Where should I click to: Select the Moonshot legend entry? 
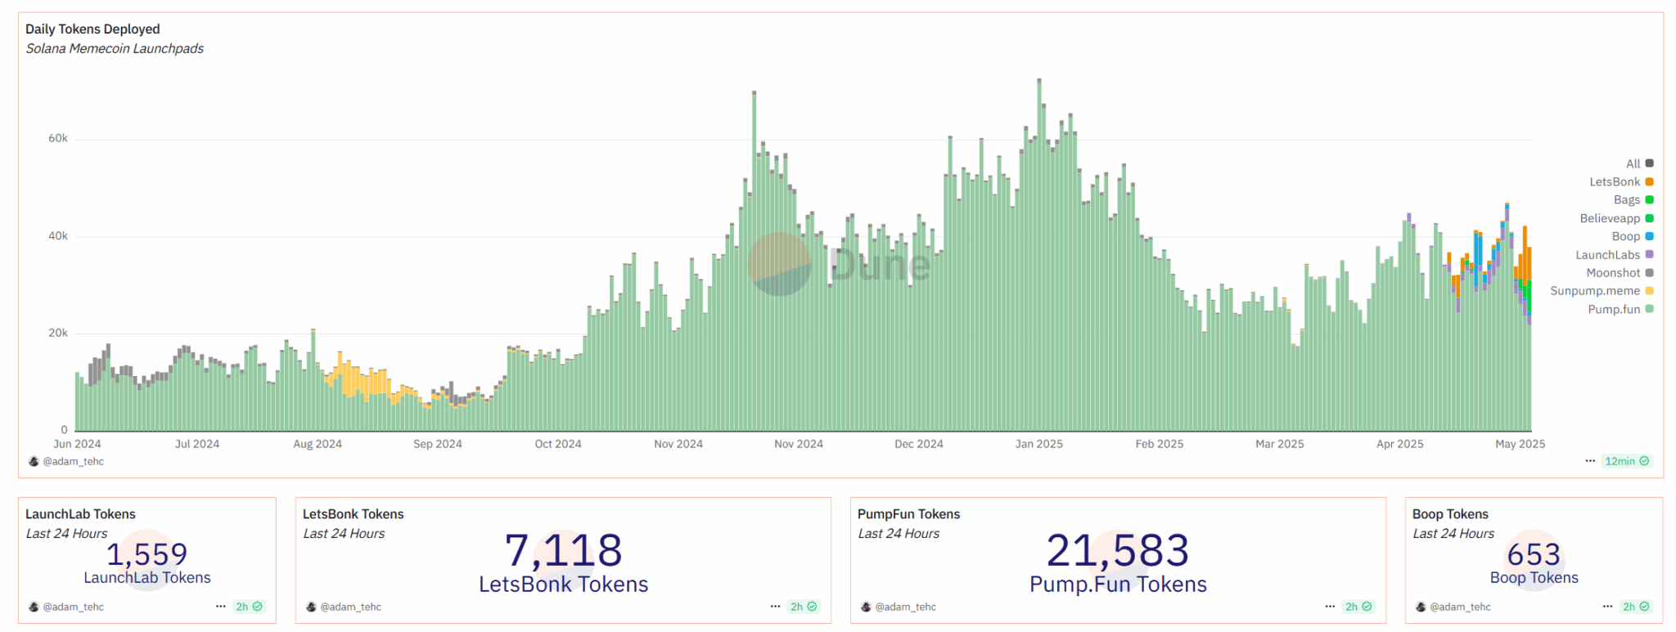coord(1613,273)
